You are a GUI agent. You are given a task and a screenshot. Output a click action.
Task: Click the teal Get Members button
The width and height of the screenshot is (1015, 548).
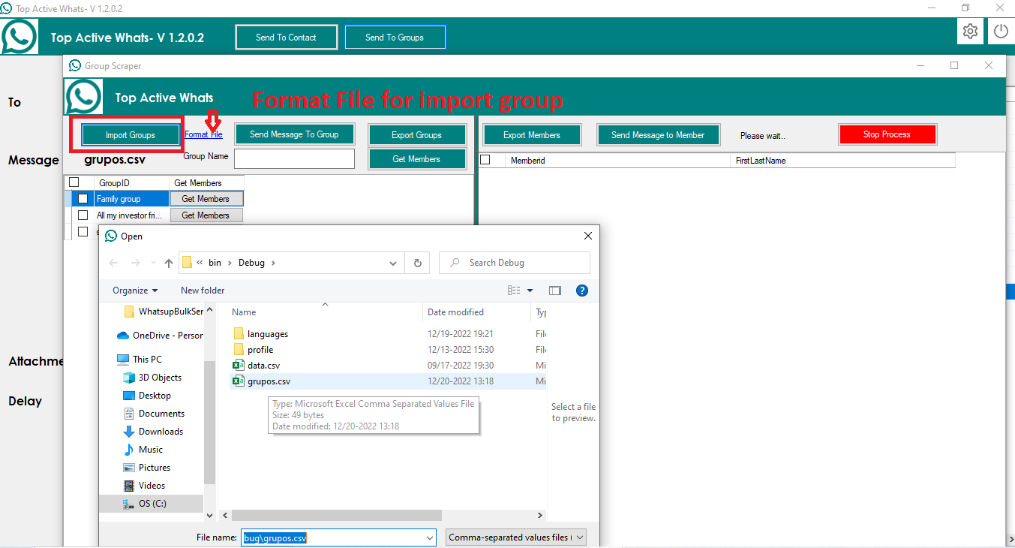point(416,159)
